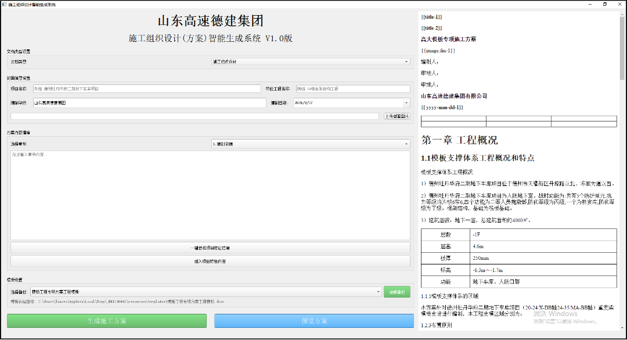This screenshot has height=340, width=627.
Task: Focus the 项目名称 input field
Action: click(x=147, y=89)
